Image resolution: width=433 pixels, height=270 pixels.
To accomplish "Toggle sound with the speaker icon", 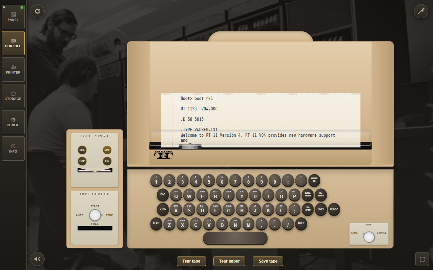I will pos(38,259).
